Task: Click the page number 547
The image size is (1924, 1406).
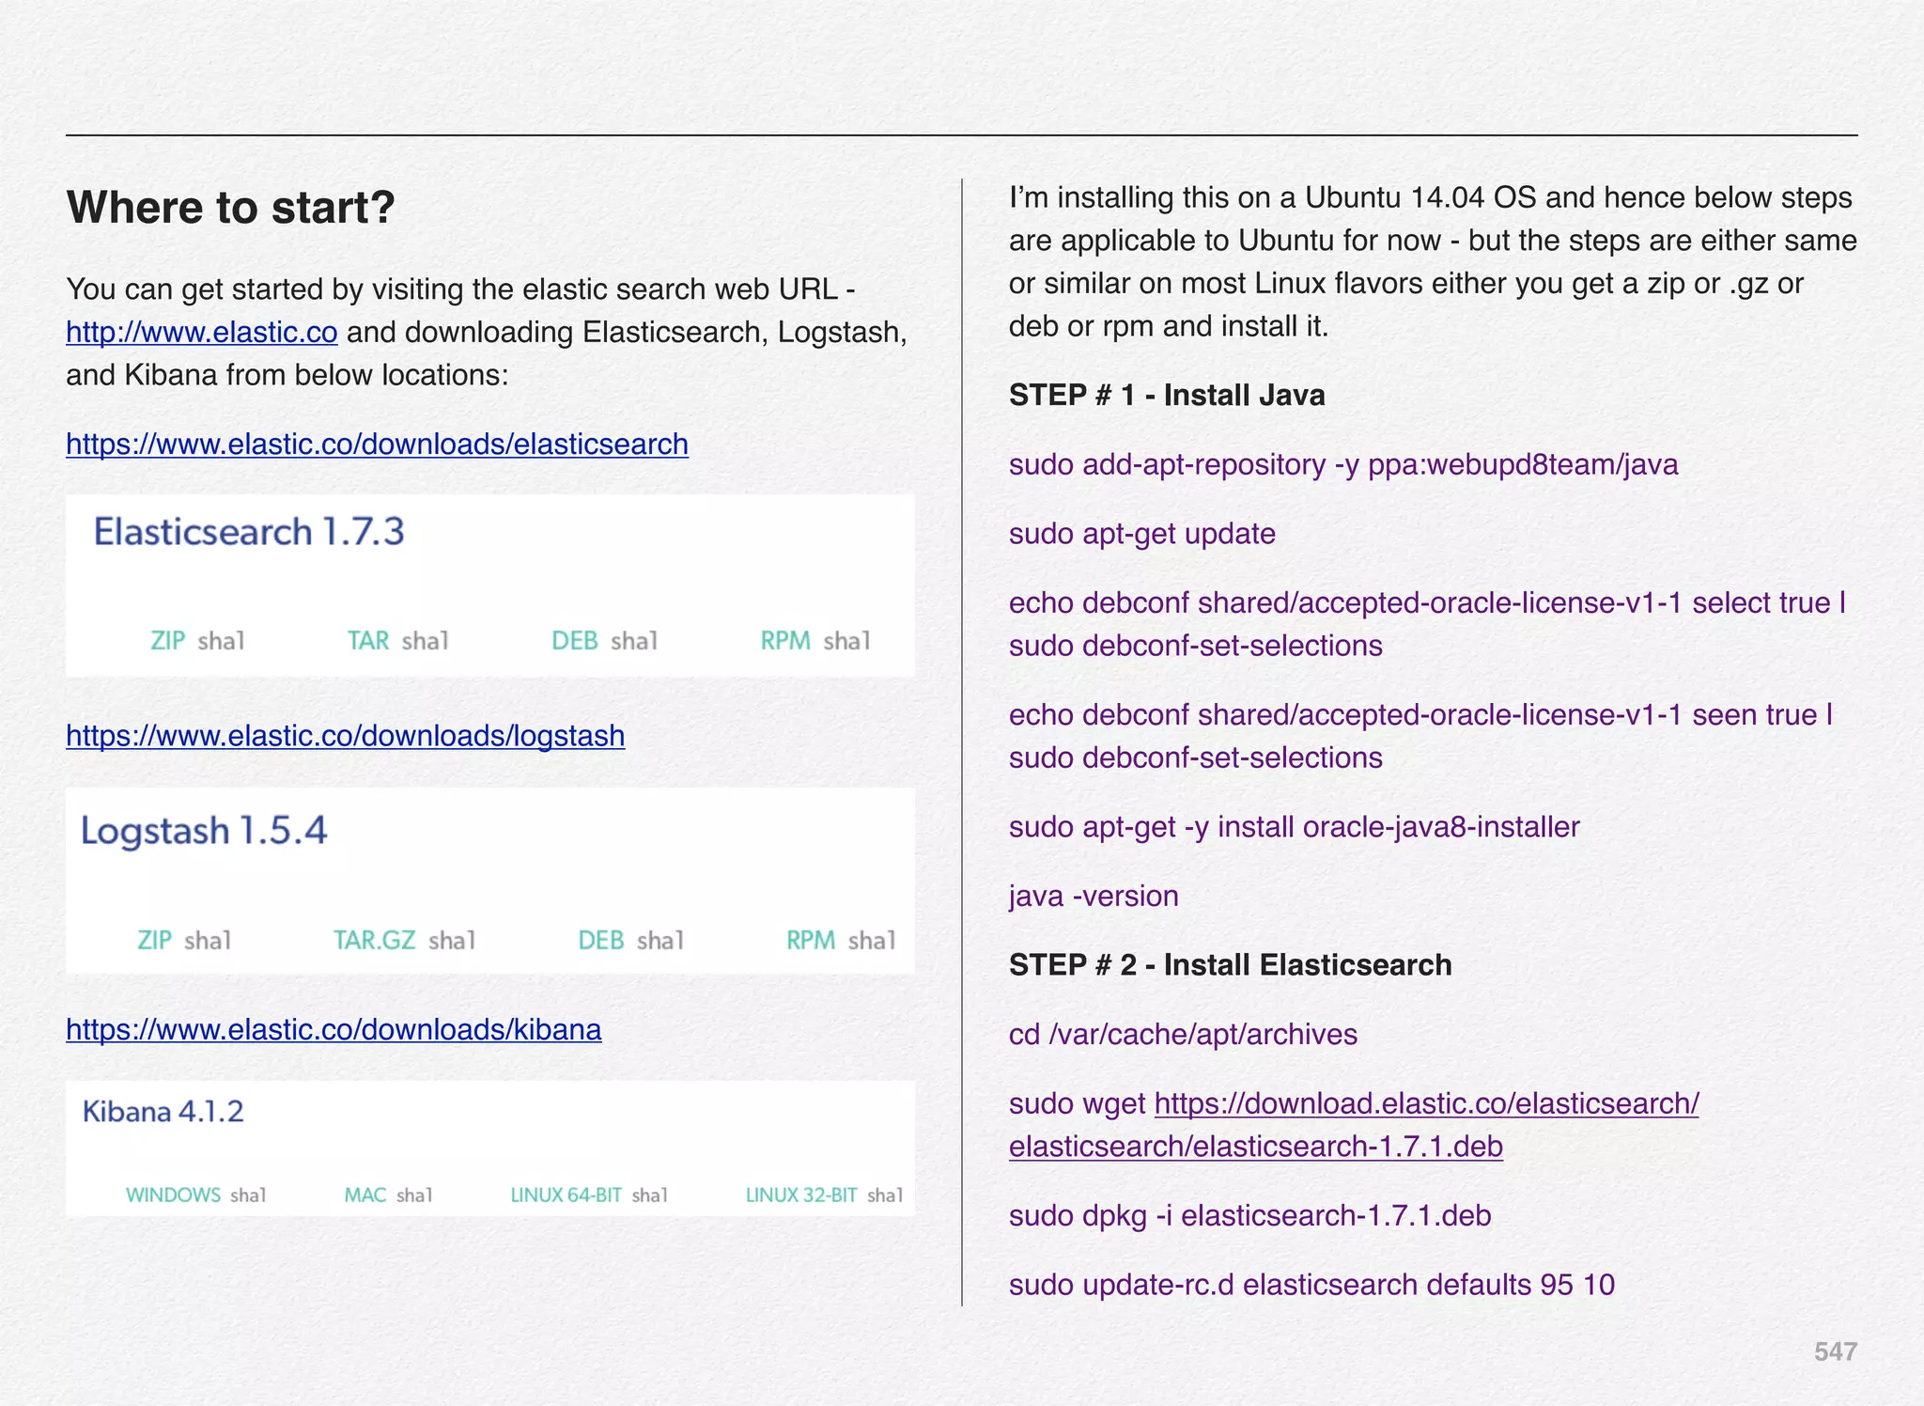Action: (x=1836, y=1351)
